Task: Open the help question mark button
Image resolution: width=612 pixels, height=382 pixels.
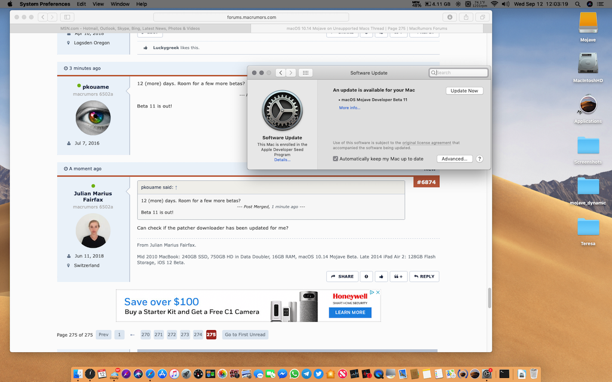Action: [x=480, y=159]
